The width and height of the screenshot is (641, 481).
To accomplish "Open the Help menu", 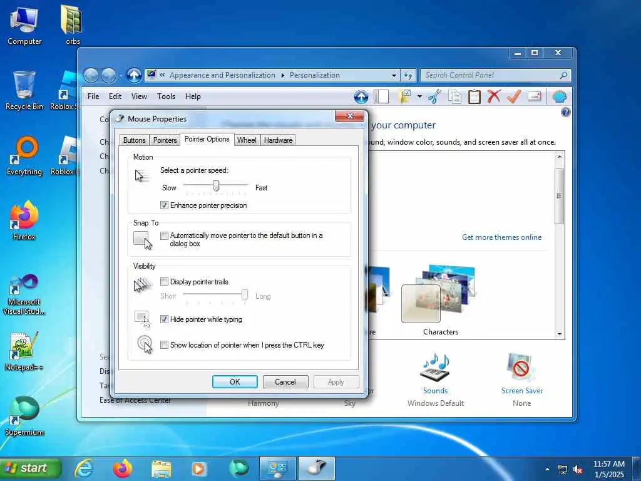I will [193, 96].
